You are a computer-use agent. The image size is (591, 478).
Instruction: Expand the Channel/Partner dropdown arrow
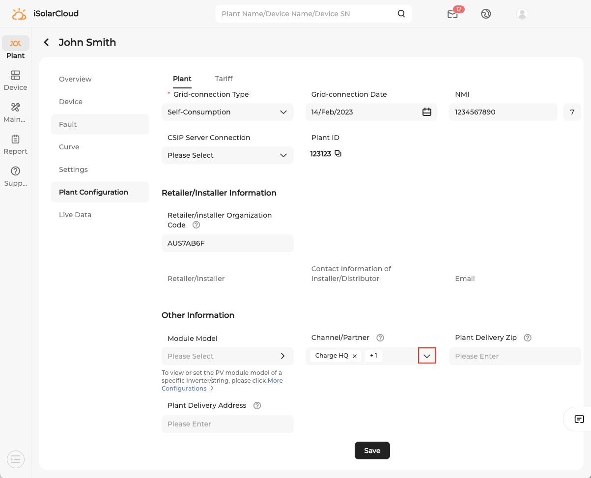pos(427,356)
